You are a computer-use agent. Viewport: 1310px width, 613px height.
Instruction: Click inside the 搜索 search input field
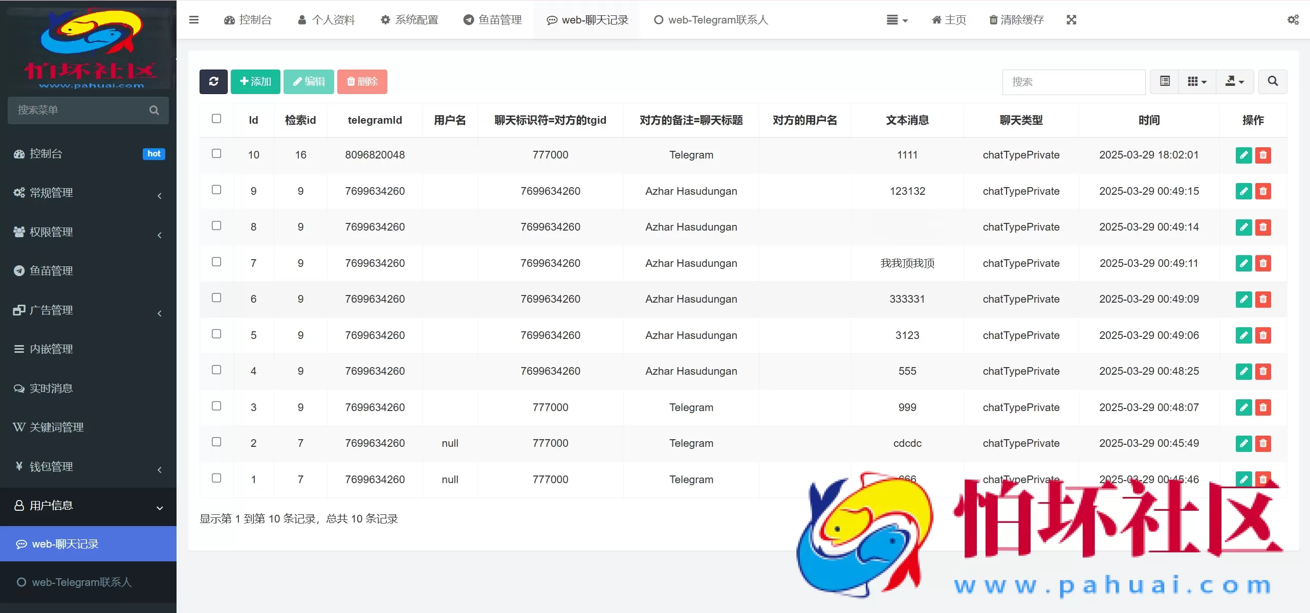[x=1073, y=82]
